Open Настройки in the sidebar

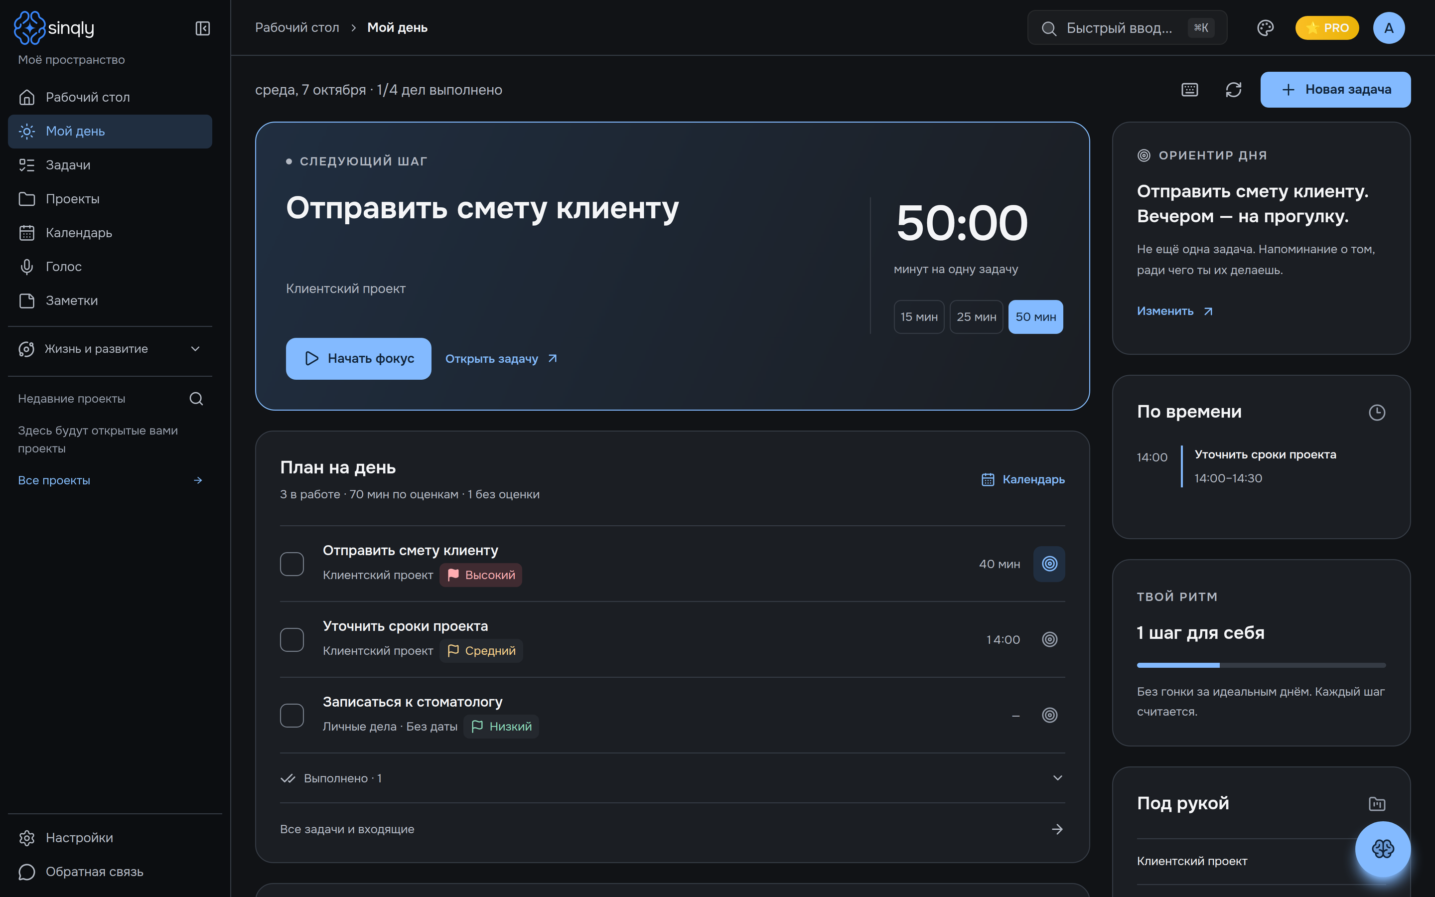[110, 838]
